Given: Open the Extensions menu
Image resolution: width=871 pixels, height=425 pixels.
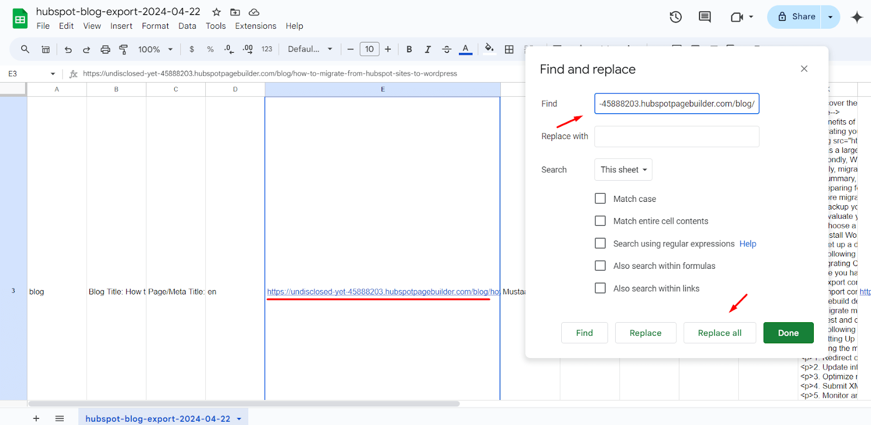Looking at the screenshot, I should [x=255, y=26].
